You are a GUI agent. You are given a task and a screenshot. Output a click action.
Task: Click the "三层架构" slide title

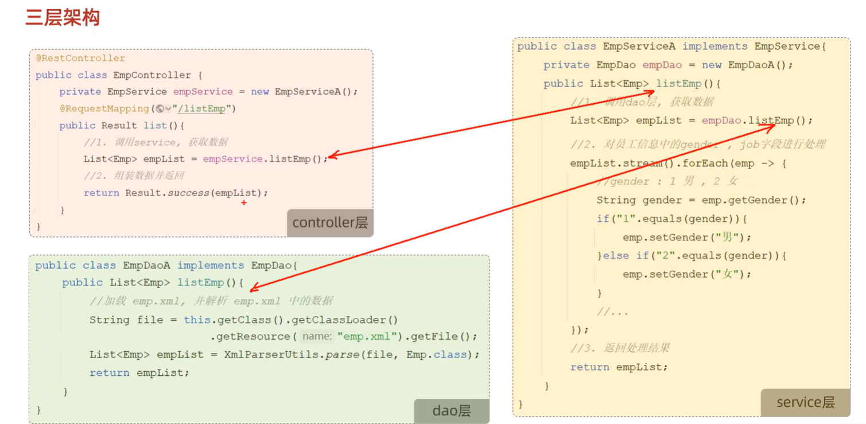tap(63, 18)
